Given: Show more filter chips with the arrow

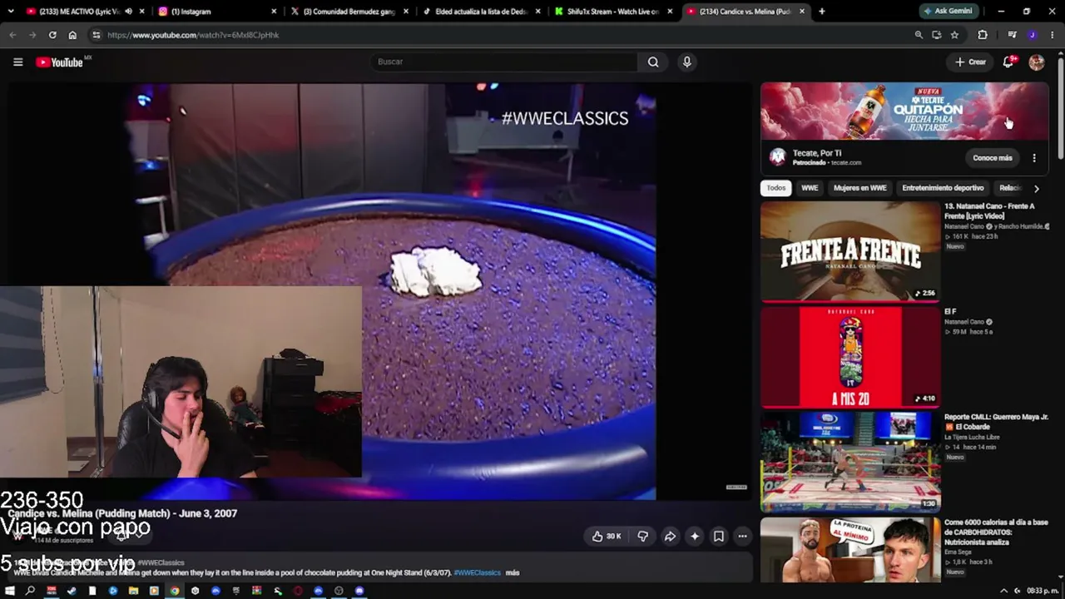Looking at the screenshot, I should pos(1036,189).
